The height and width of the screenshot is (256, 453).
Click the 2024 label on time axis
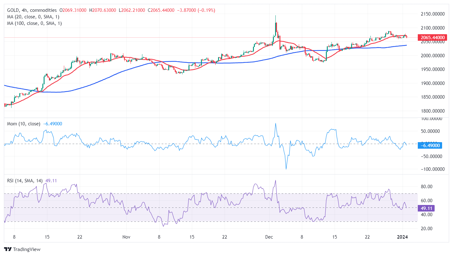tap(403, 237)
